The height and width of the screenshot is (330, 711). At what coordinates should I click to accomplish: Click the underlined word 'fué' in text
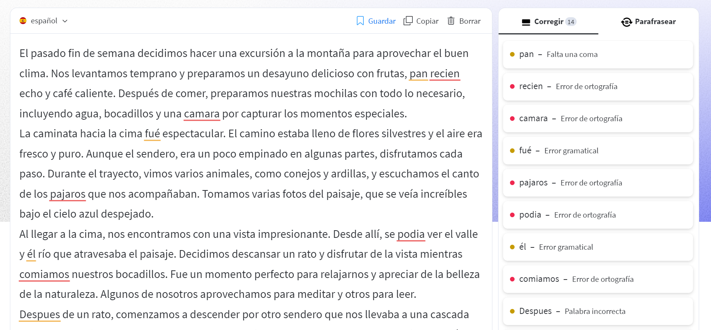click(x=152, y=134)
